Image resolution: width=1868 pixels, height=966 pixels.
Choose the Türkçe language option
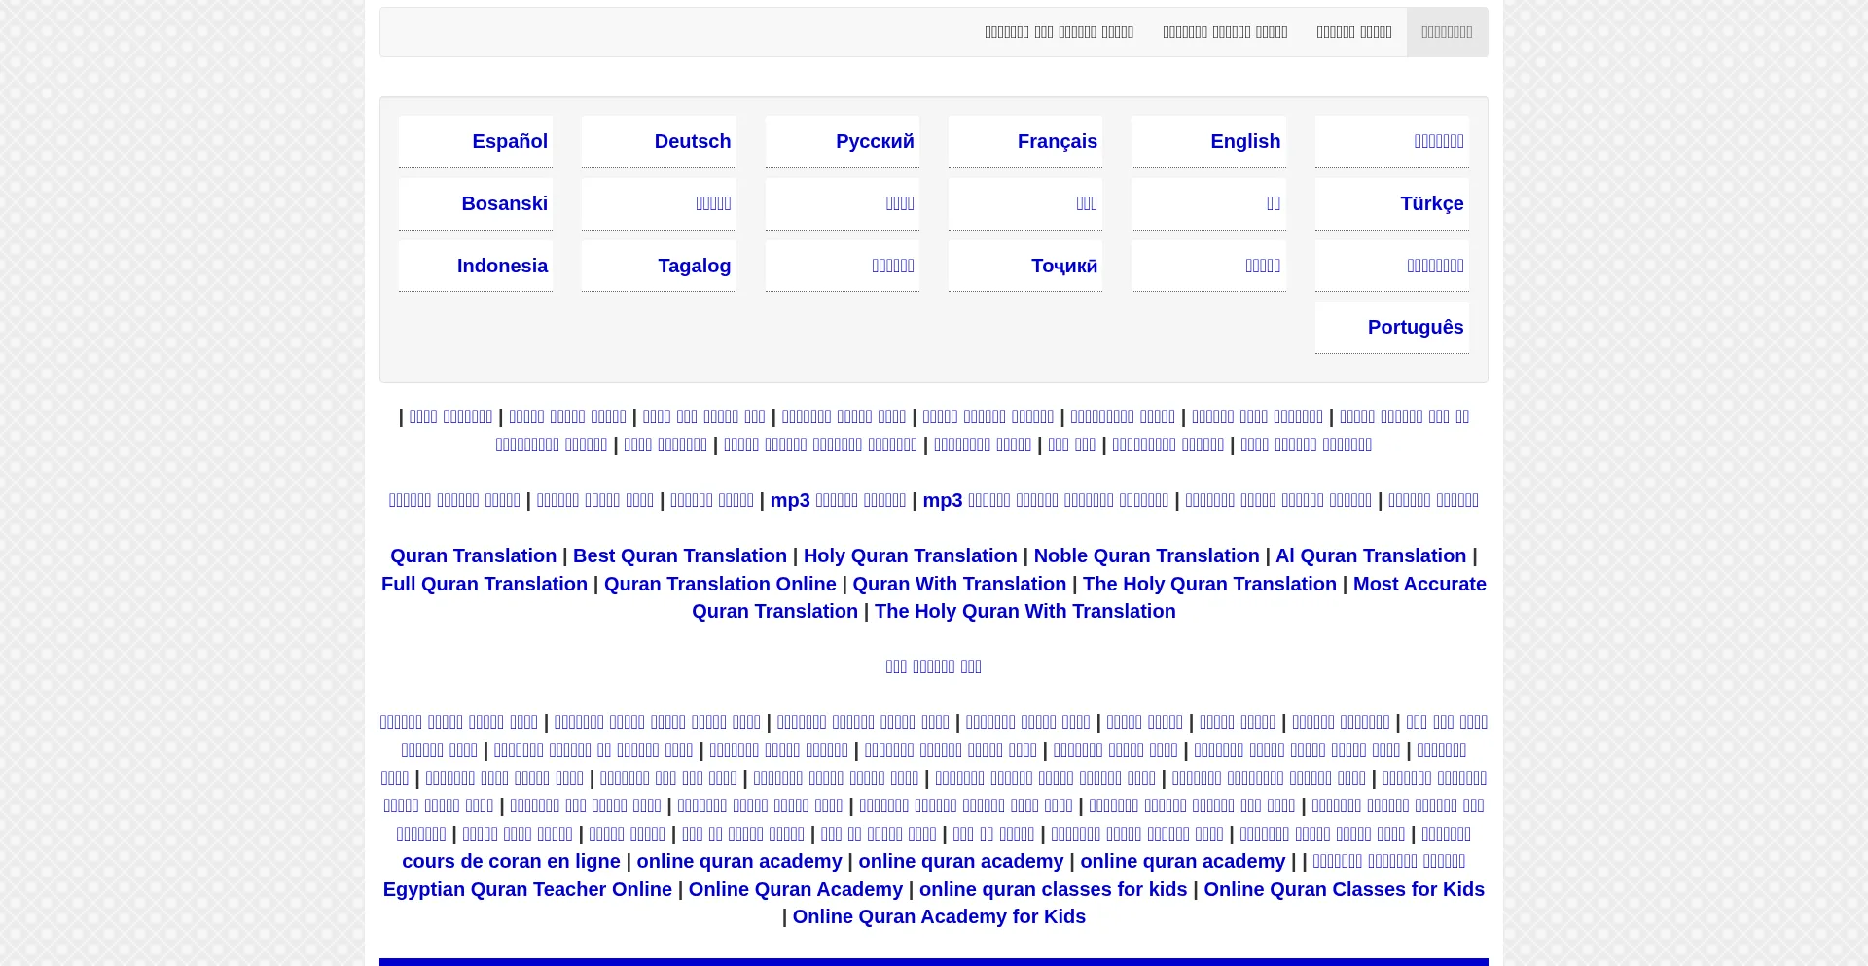click(x=1431, y=203)
